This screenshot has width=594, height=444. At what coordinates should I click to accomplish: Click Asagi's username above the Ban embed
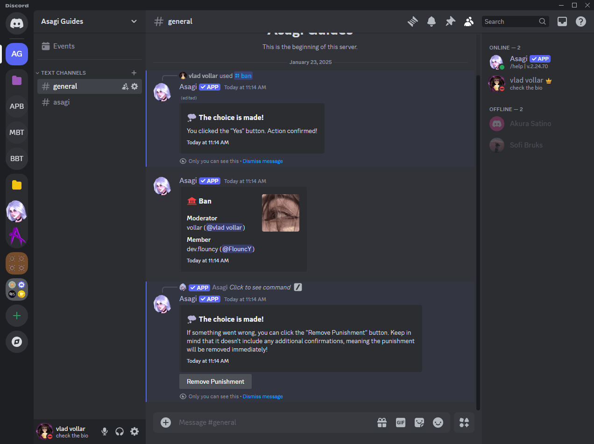[x=188, y=181]
